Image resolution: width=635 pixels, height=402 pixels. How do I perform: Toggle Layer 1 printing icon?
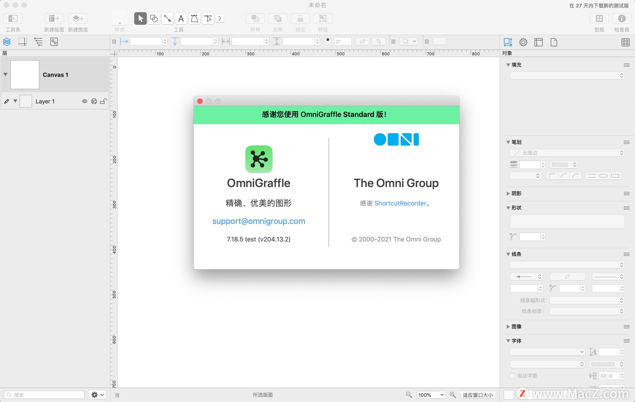point(94,101)
